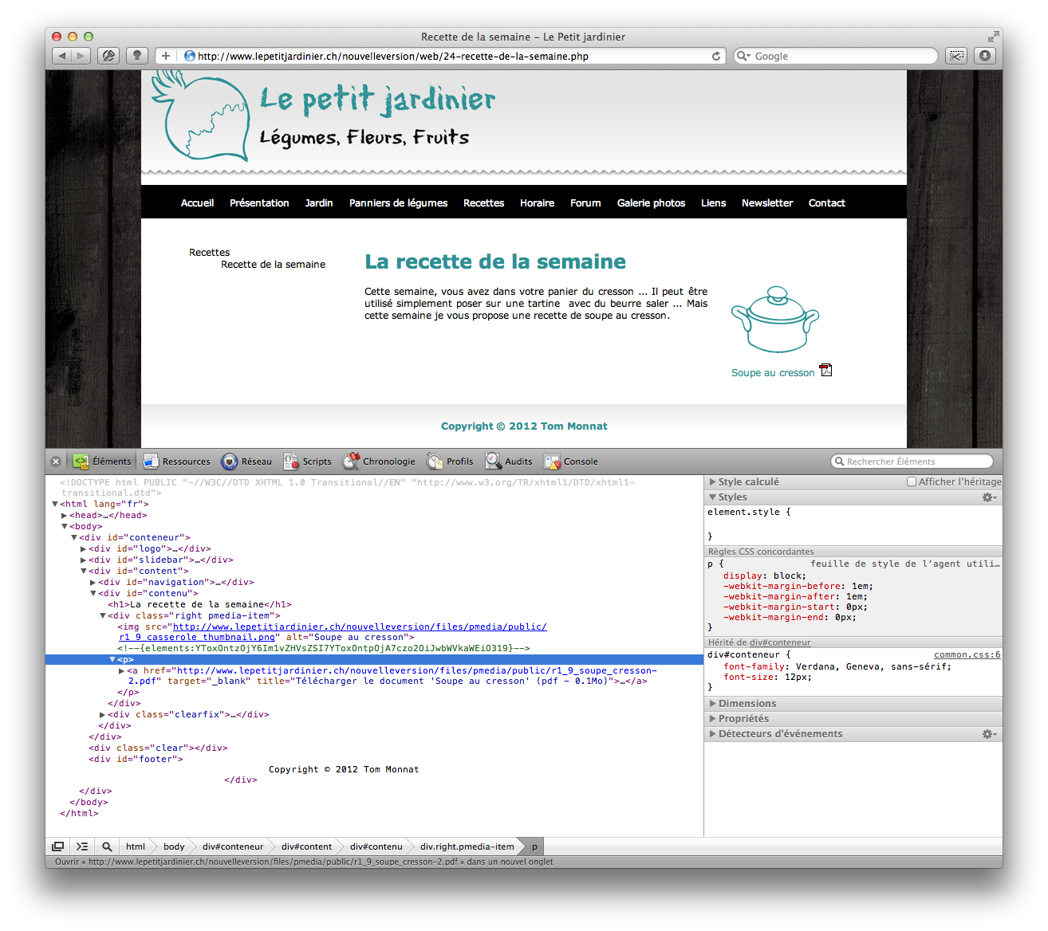Close the web inspector panel
This screenshot has width=1048, height=931.
point(56,462)
